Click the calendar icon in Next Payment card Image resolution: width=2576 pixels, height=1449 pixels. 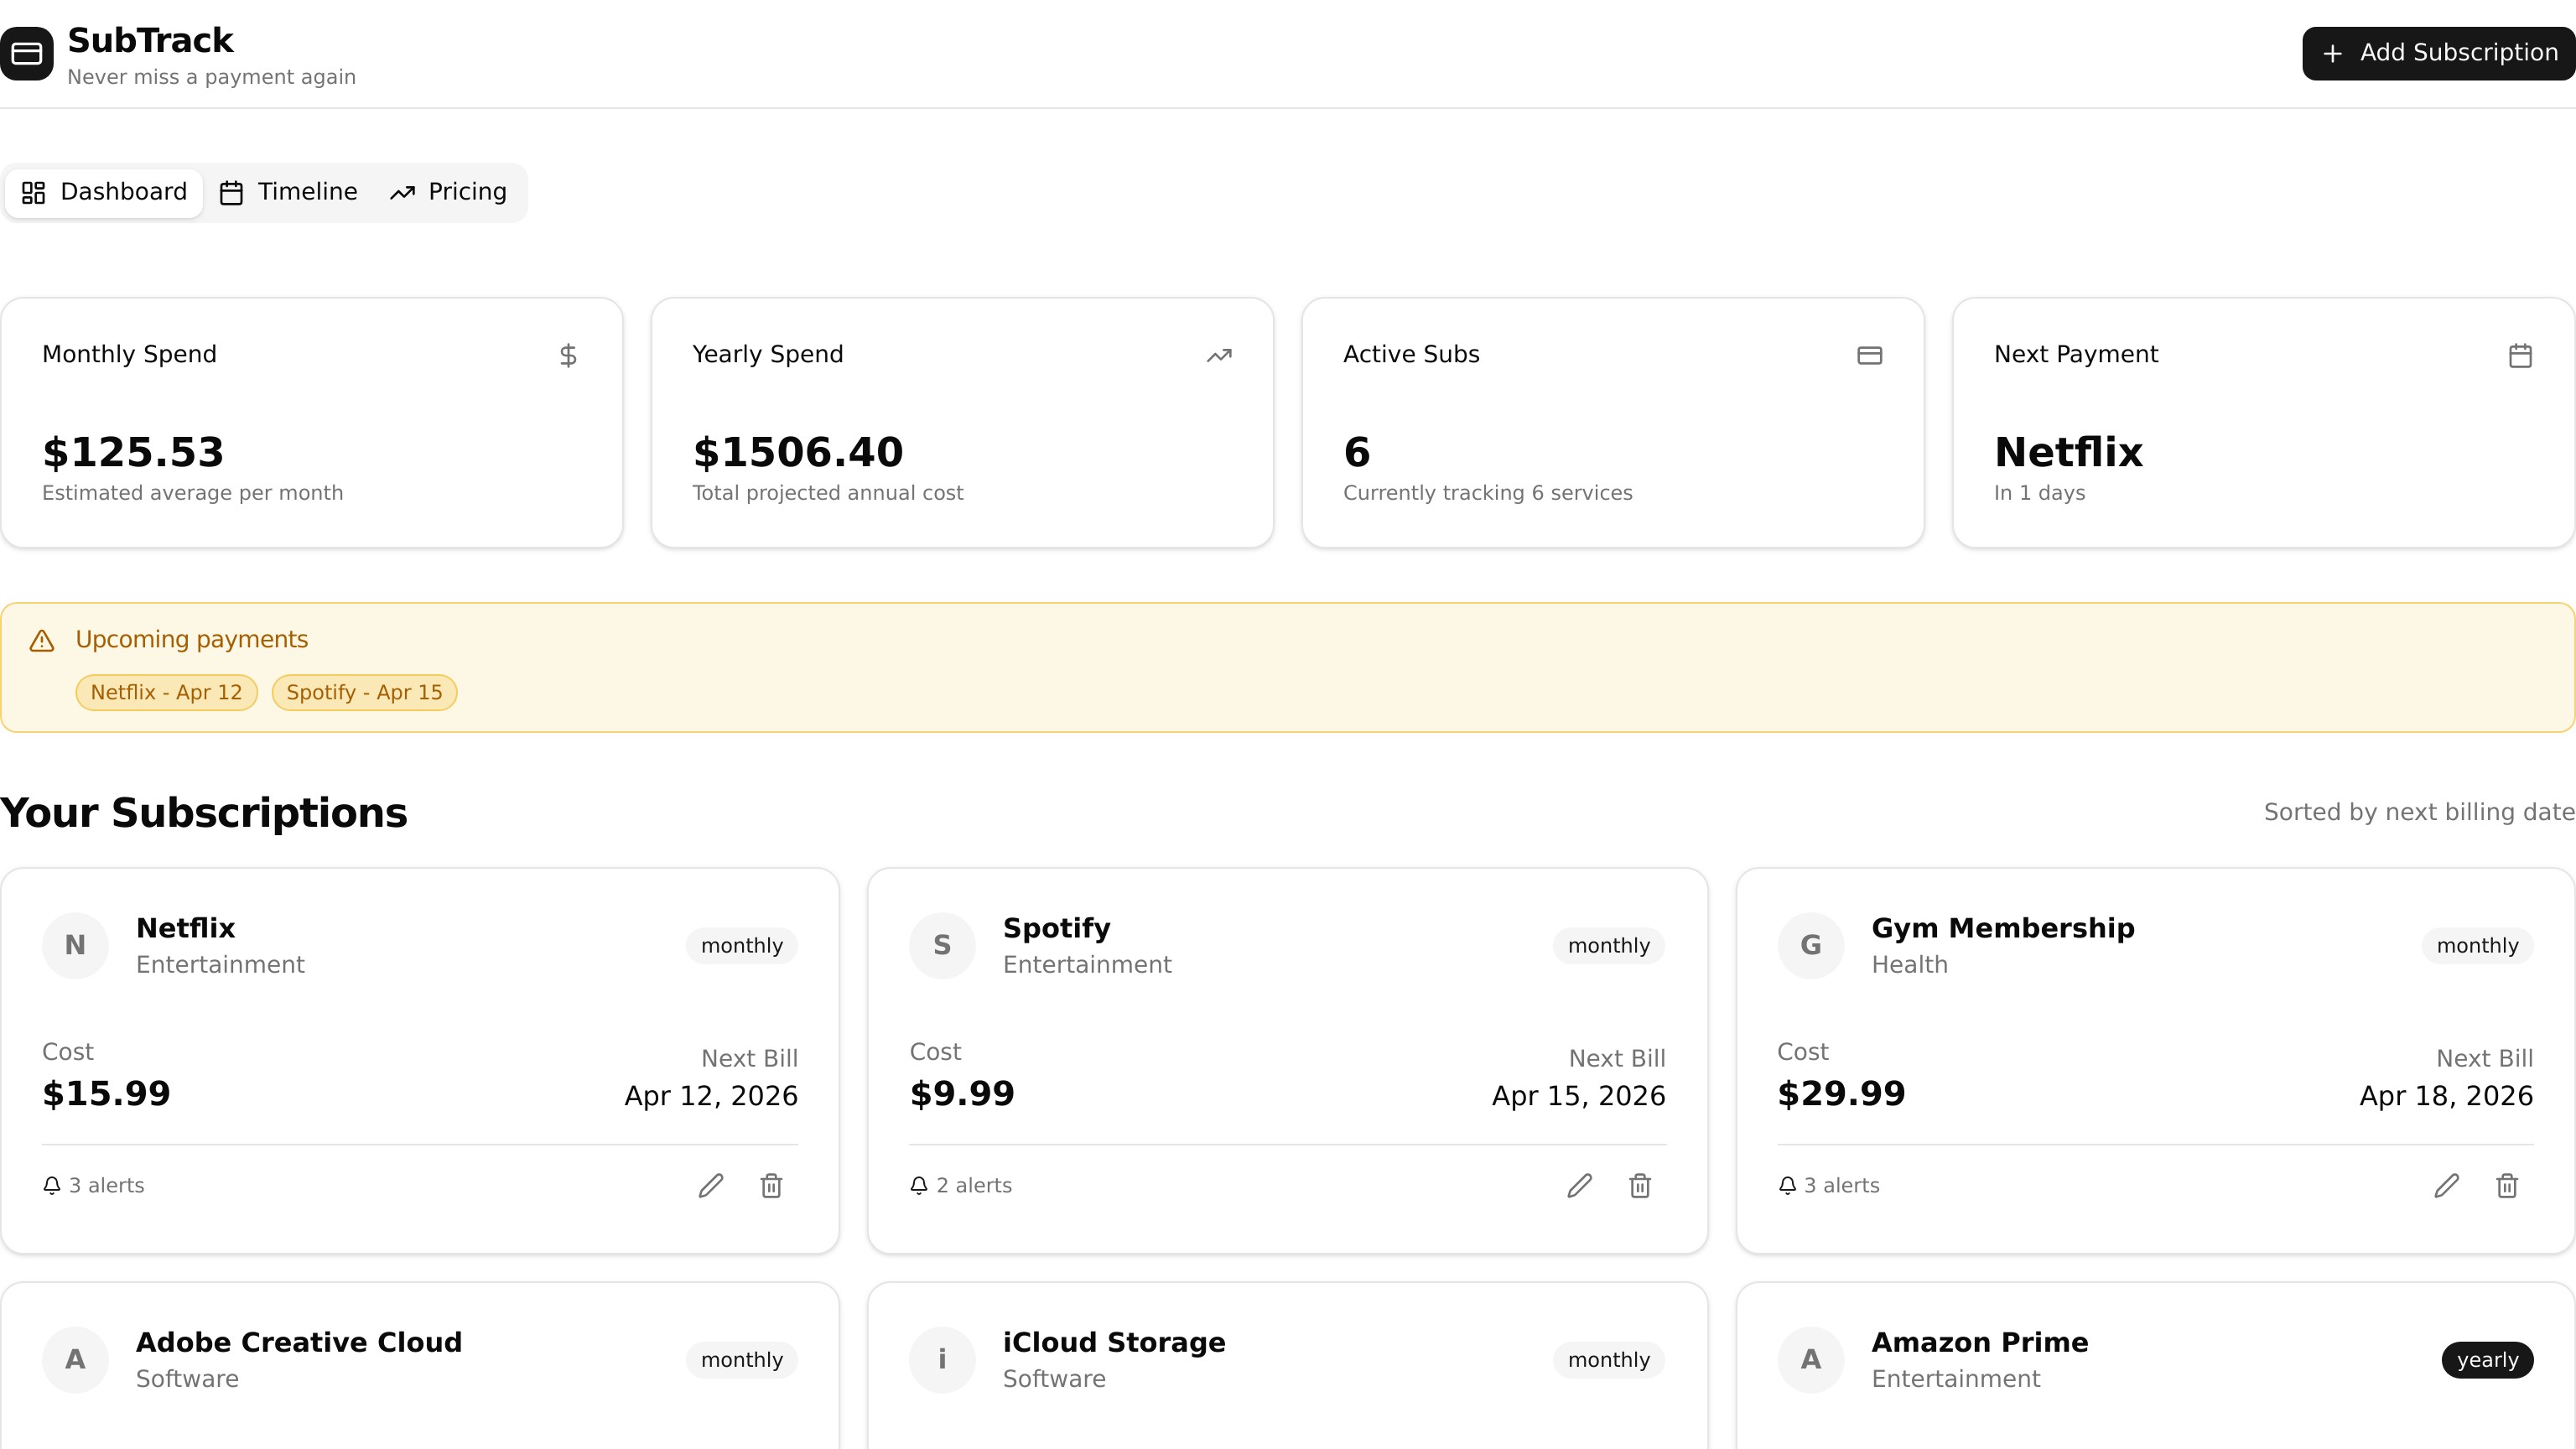coord(2520,355)
